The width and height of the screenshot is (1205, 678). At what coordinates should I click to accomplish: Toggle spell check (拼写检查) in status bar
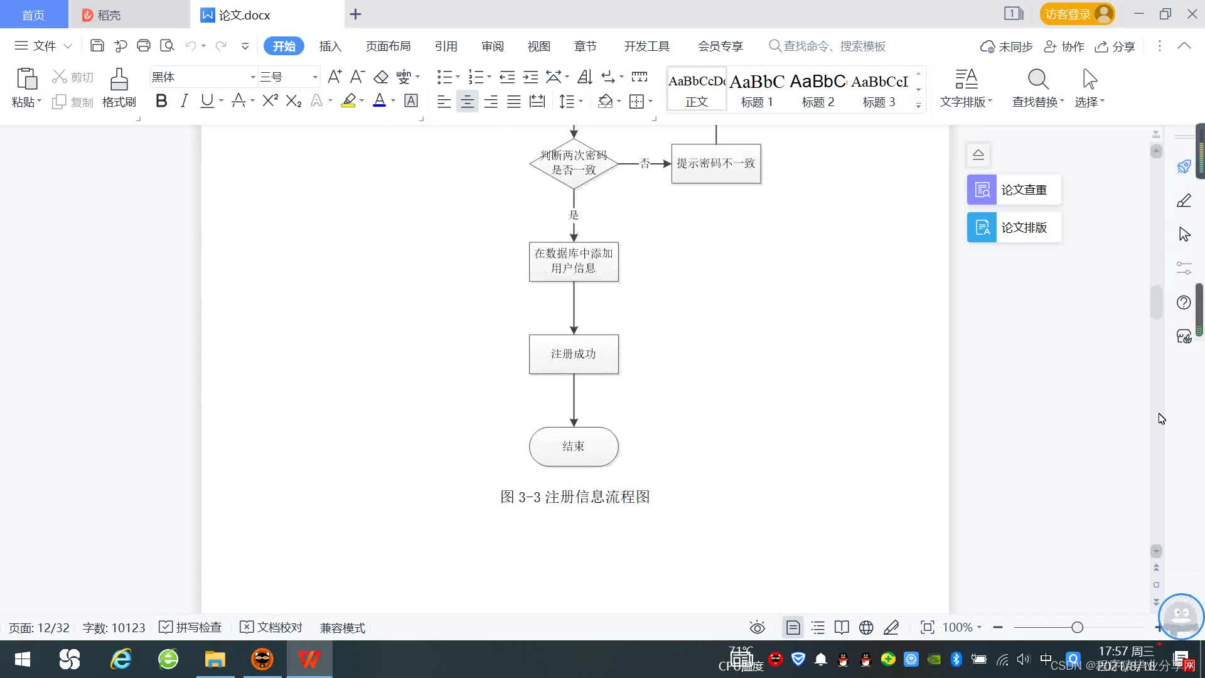[191, 627]
